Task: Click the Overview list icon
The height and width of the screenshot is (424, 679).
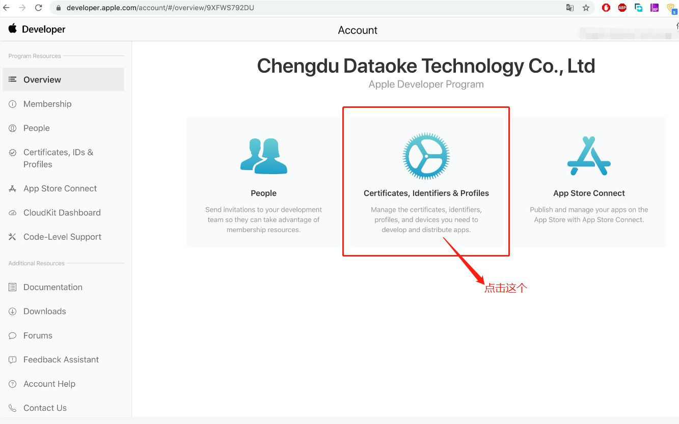Action: [13, 79]
